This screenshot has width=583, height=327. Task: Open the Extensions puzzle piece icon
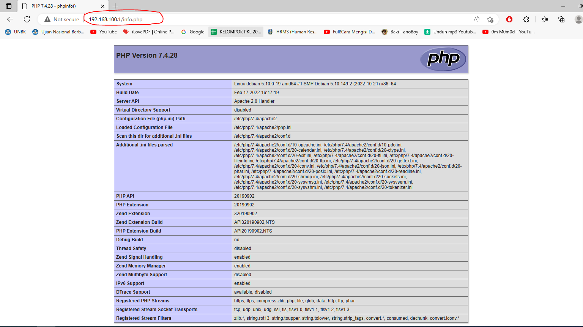526,19
